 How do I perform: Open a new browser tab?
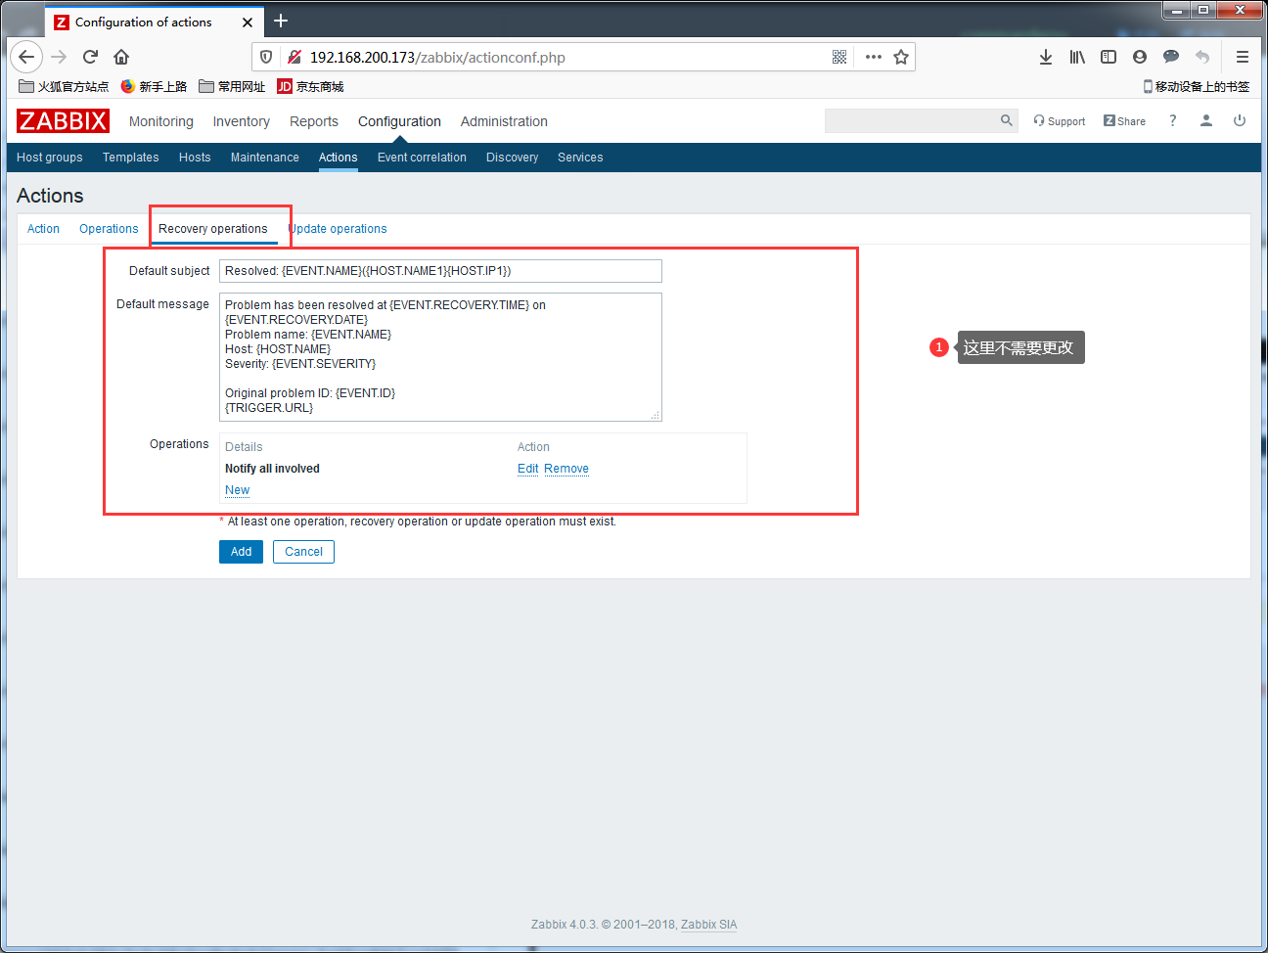[x=281, y=21]
